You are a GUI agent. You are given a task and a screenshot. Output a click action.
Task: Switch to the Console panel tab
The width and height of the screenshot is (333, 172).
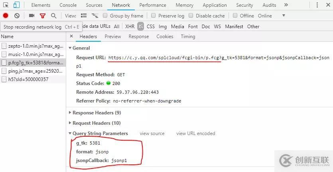(x=68, y=5)
